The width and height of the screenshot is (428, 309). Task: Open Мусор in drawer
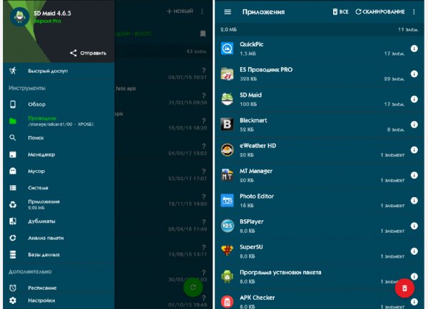[58, 171]
